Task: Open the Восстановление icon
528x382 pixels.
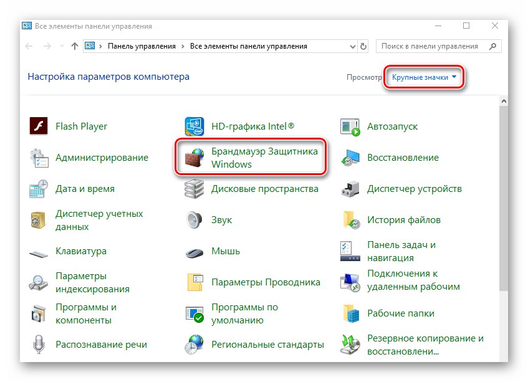Action: point(350,158)
